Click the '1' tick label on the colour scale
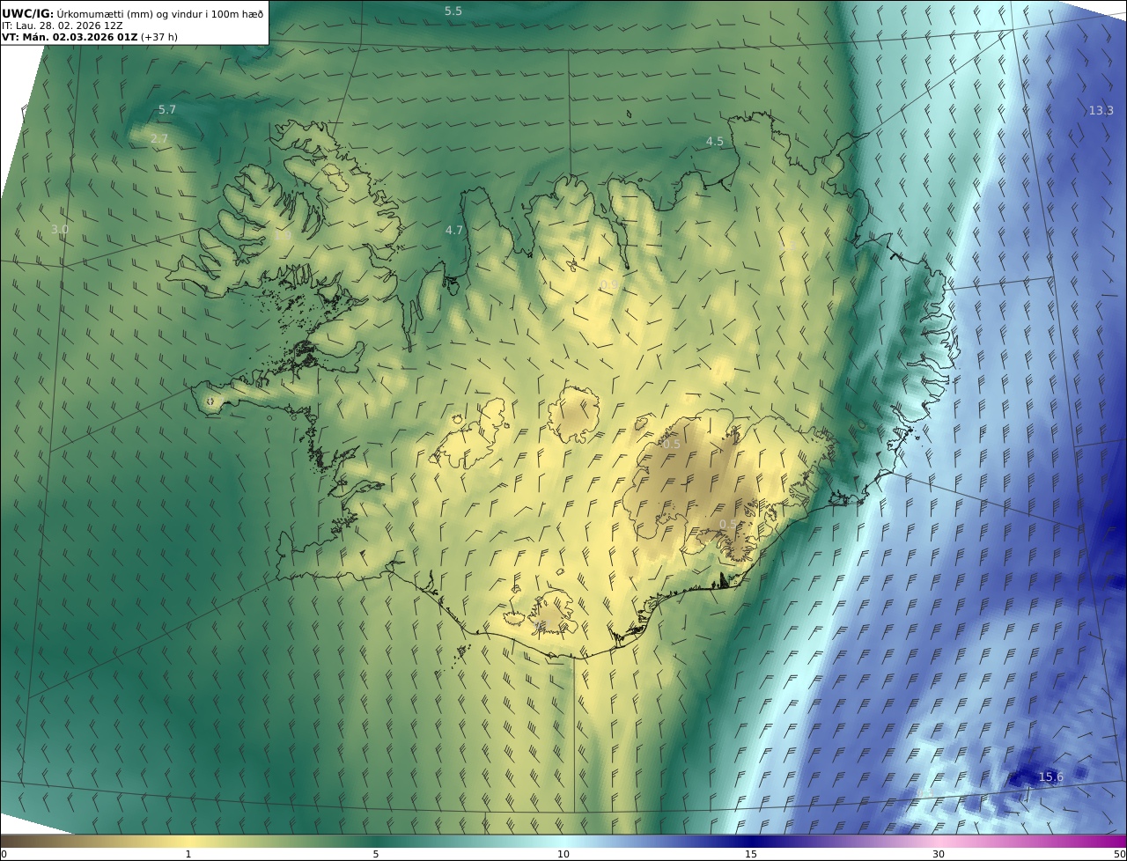The height and width of the screenshot is (861, 1127). (188, 854)
